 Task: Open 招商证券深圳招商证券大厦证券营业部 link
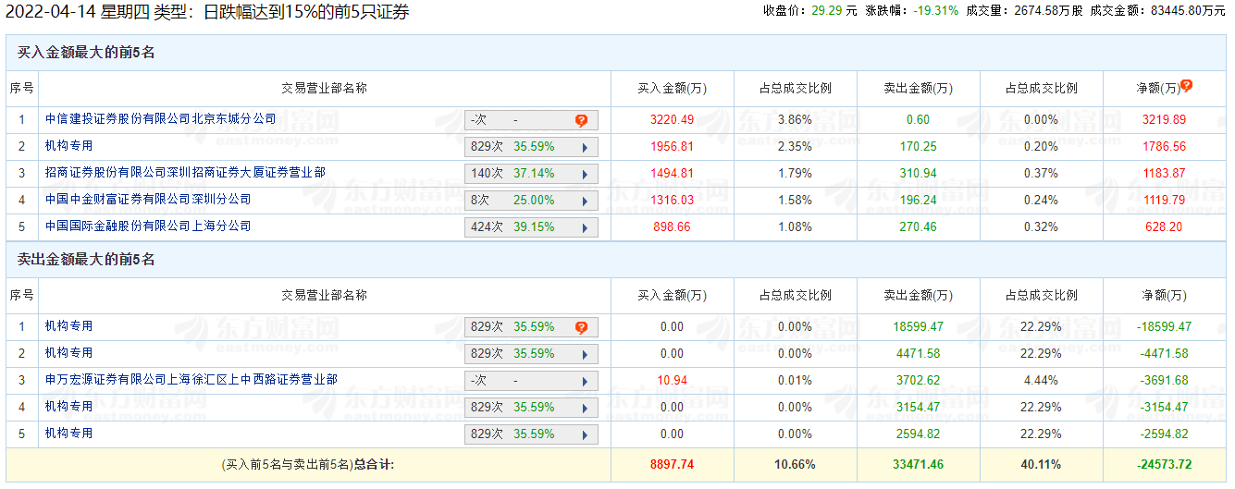tap(185, 173)
